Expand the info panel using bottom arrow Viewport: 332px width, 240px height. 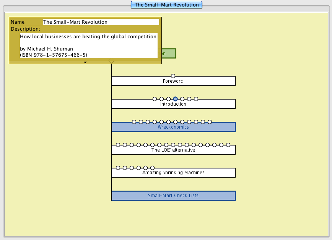[x=85, y=62]
